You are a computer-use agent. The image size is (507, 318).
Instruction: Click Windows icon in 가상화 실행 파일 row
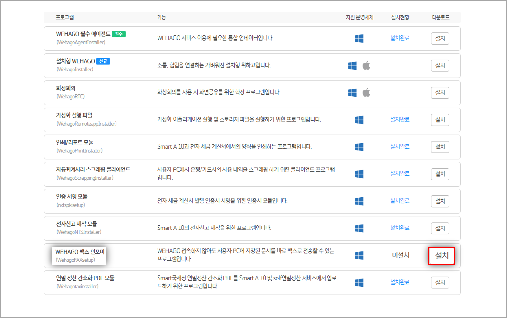coord(359,120)
